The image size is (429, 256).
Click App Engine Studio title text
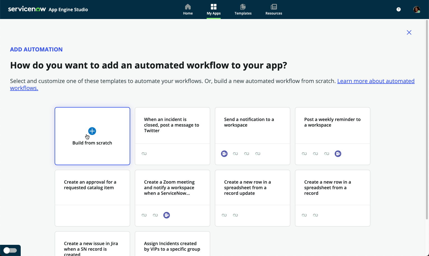68,10
